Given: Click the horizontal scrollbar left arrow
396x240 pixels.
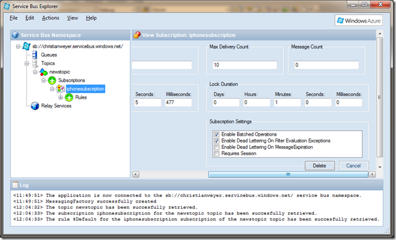Looking at the screenshot, I should tap(136, 174).
